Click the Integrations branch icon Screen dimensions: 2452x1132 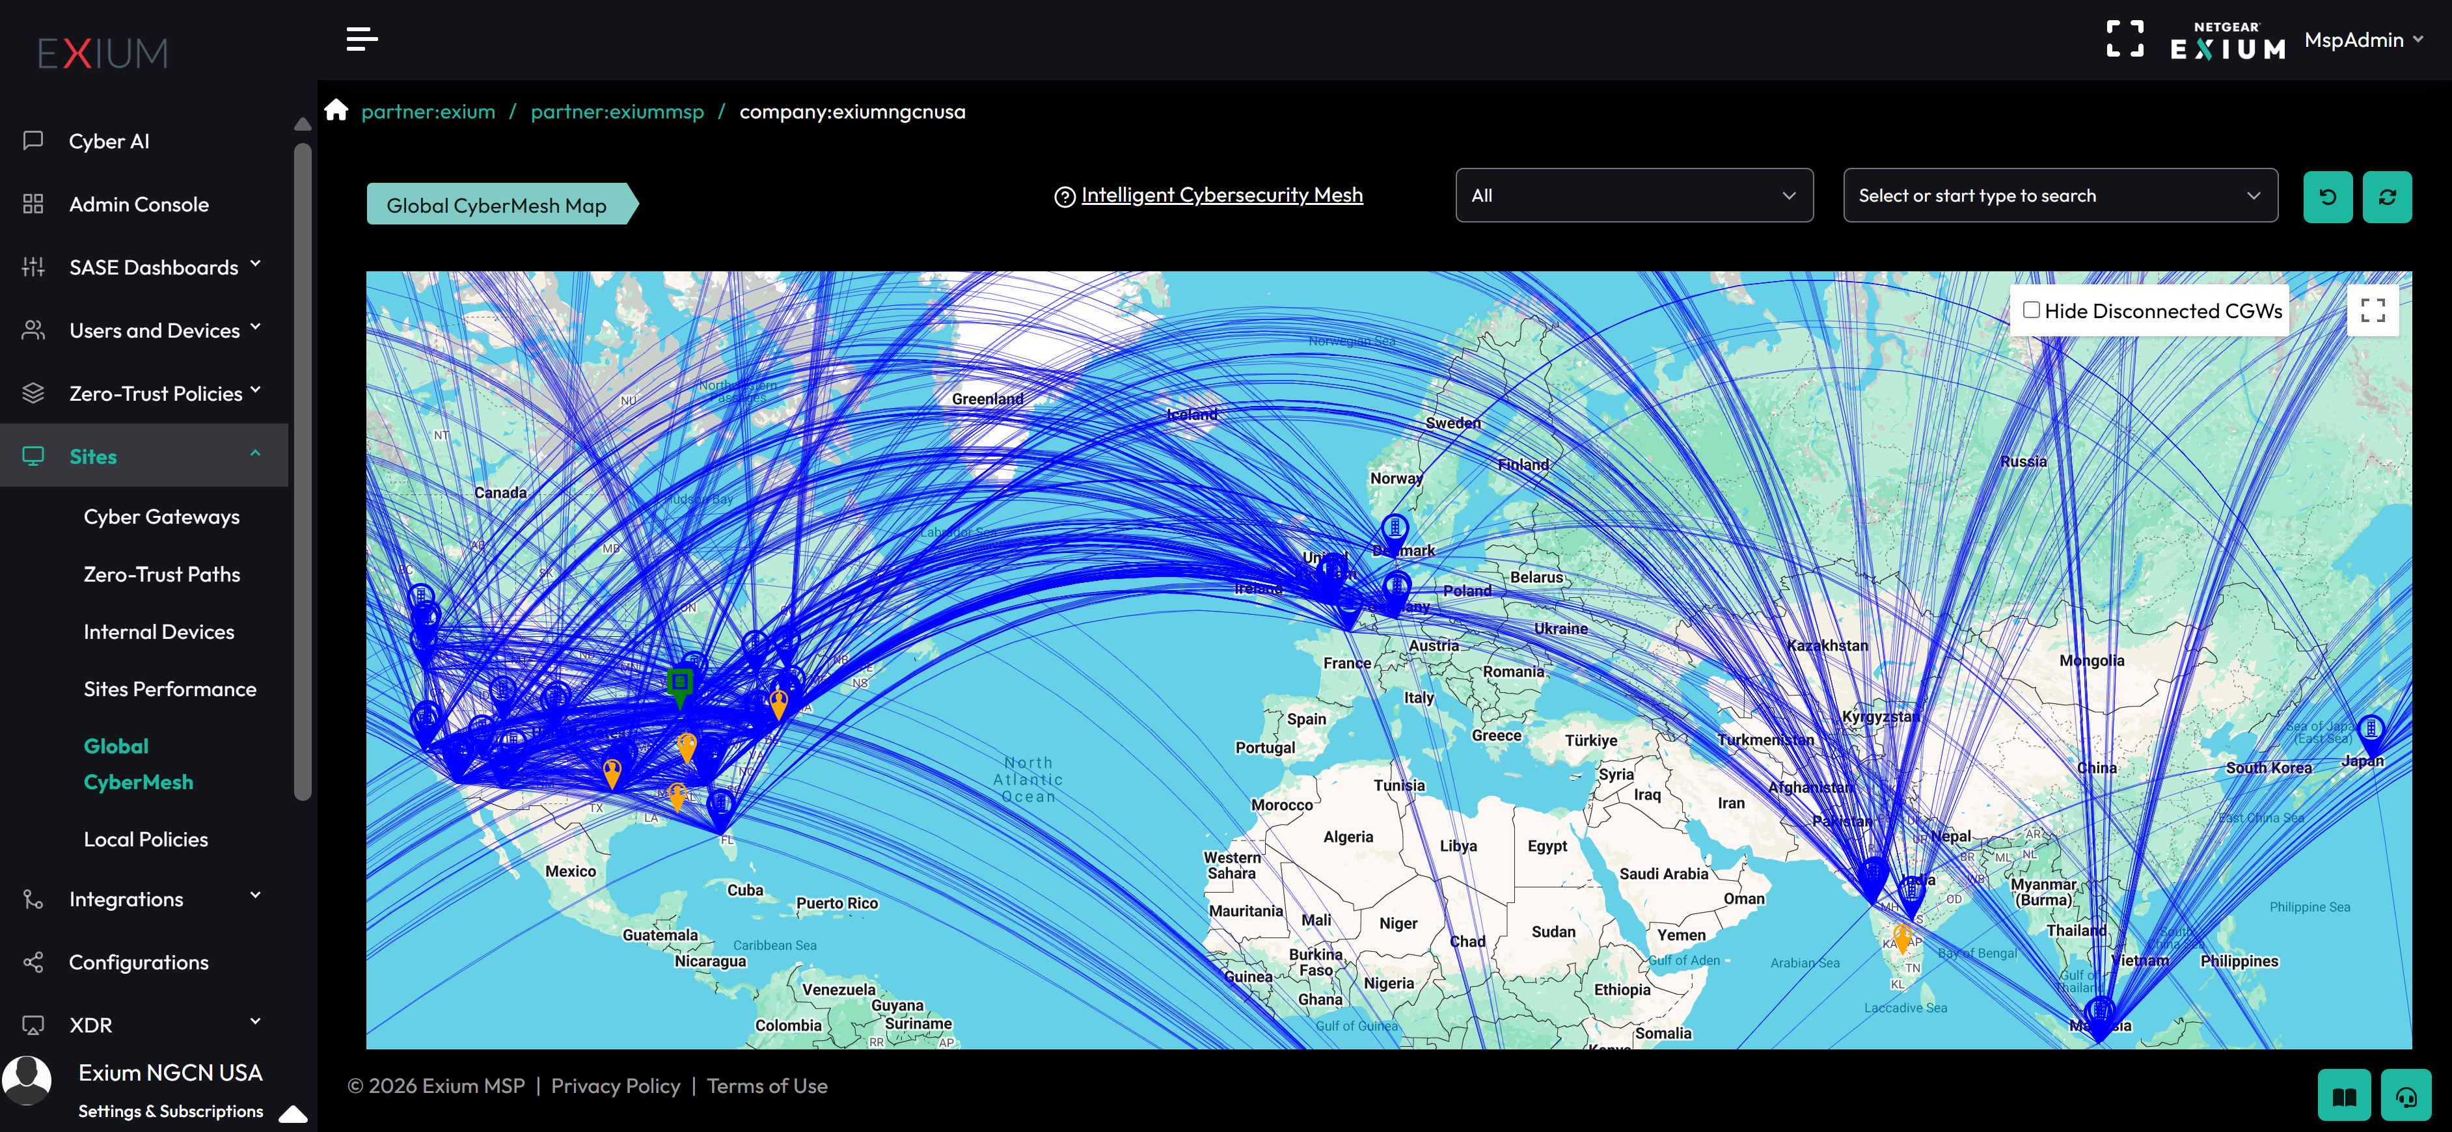pyautogui.click(x=33, y=899)
